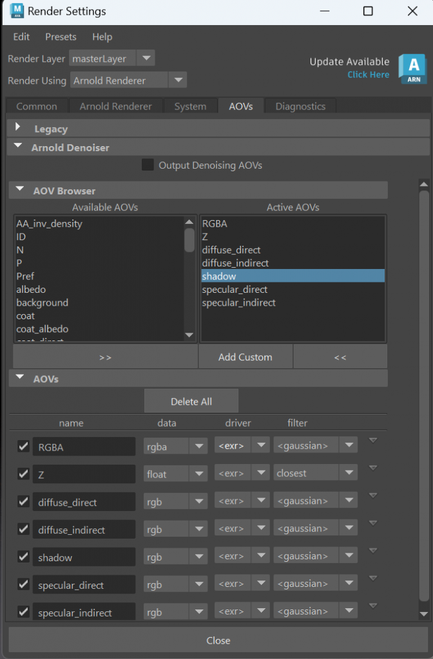Image resolution: width=433 pixels, height=659 pixels.
Task: Collapse the AOVs section
Action: pyautogui.click(x=19, y=376)
